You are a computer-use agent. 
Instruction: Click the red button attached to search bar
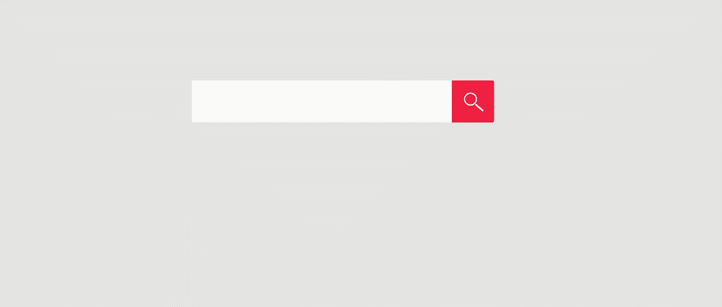tap(473, 101)
